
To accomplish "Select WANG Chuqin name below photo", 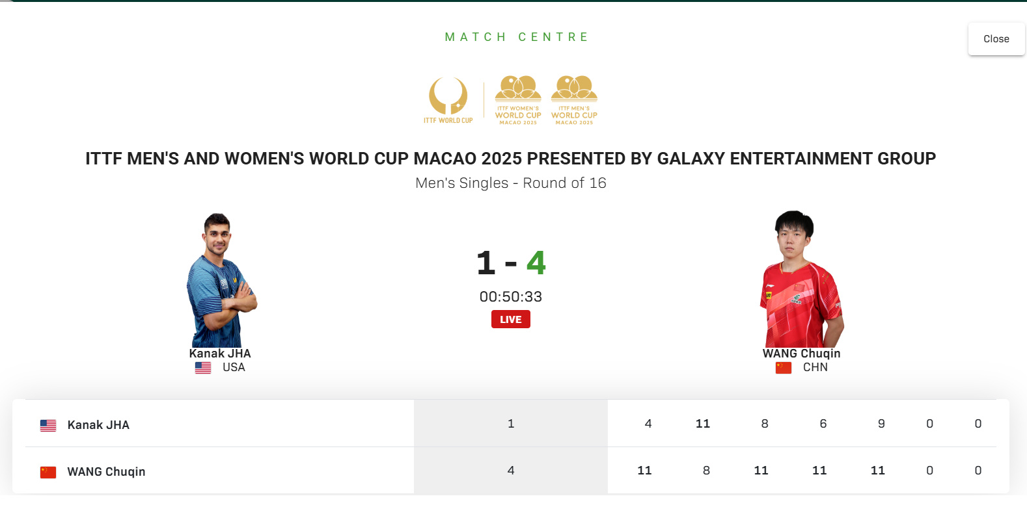I will click(x=801, y=354).
